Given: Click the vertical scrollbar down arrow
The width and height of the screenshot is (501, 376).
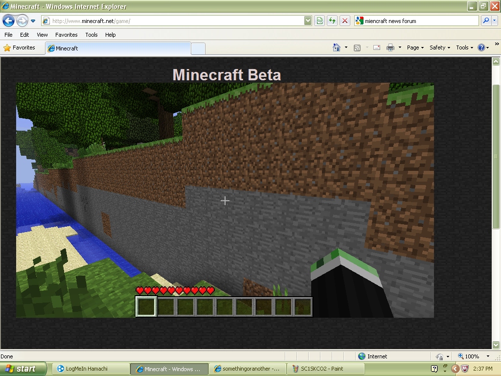Looking at the screenshot, I should (x=496, y=345).
